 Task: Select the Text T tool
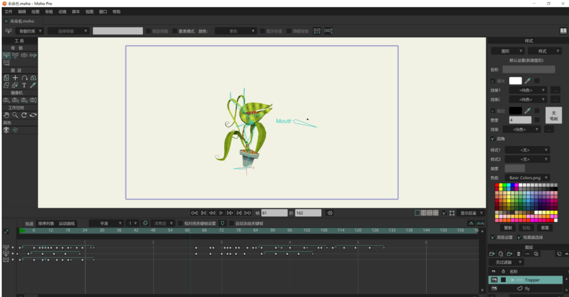pos(24,85)
